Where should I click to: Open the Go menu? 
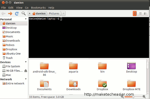[27, 8]
